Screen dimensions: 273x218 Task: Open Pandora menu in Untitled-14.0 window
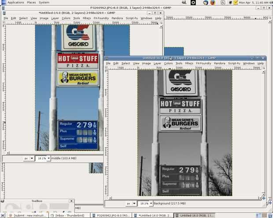[117, 18]
